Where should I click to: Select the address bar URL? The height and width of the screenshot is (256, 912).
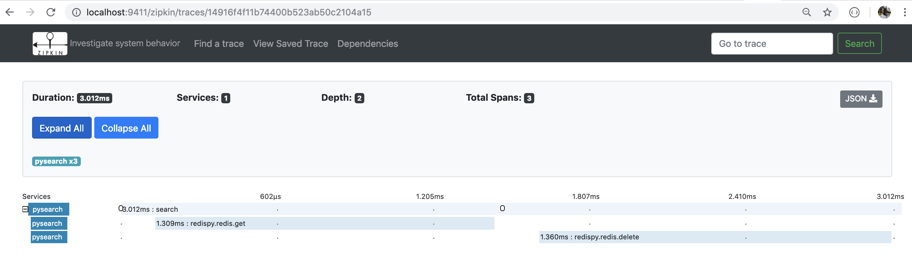229,13
